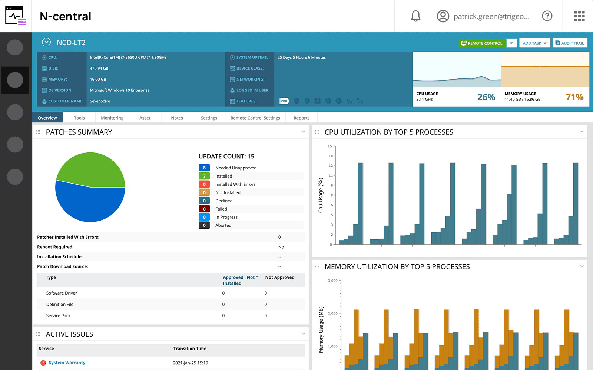Open the apps grid menu icon
The image size is (593, 370).
point(579,16)
